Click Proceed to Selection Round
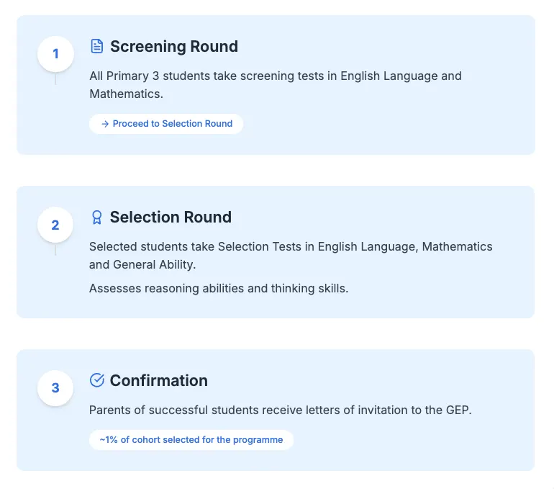 coord(166,124)
